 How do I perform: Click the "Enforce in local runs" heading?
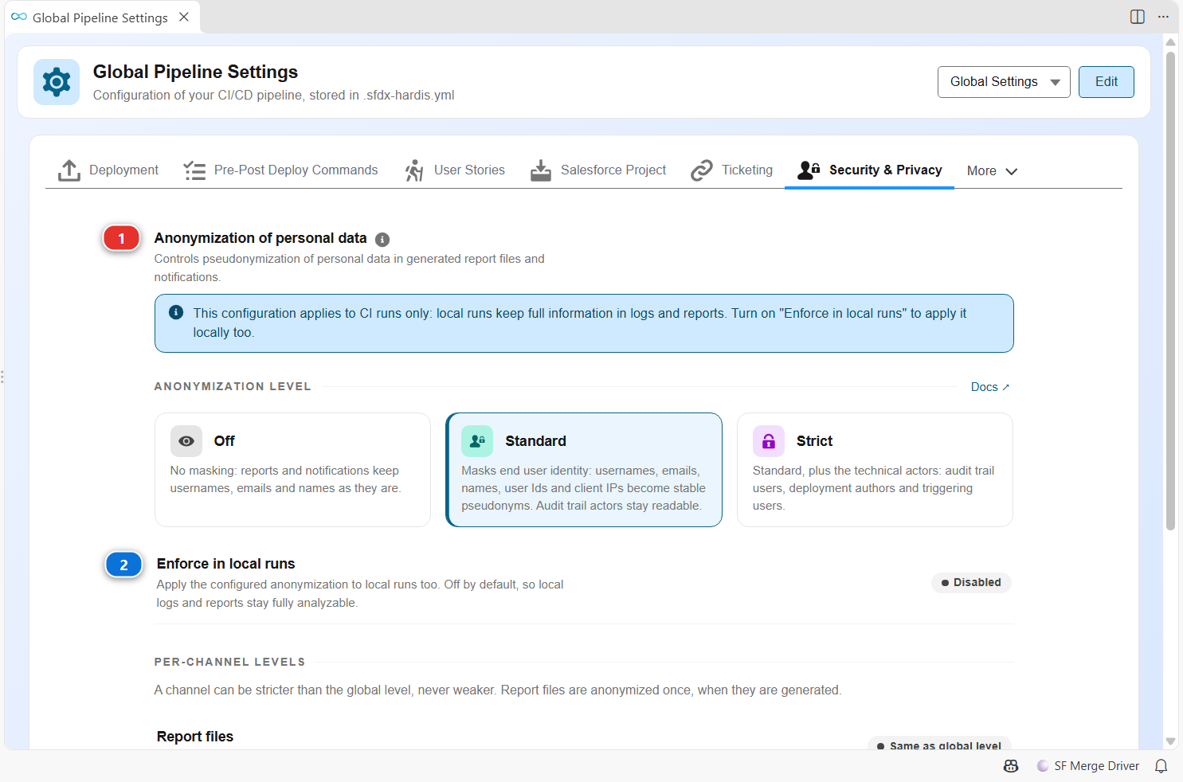(225, 564)
